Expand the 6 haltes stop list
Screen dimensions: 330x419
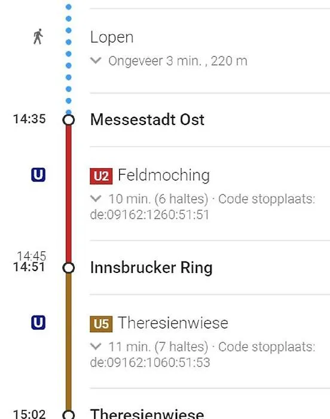[96, 199]
